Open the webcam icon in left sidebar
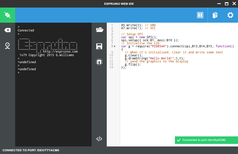Image resolution: width=238 pixels, height=154 pixels. pyautogui.click(x=7, y=46)
